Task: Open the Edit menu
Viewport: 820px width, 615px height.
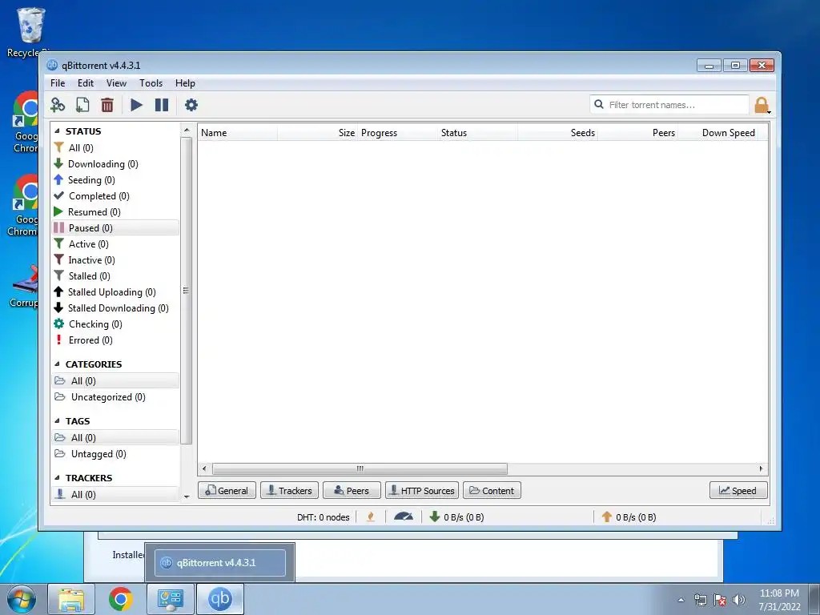Action: click(x=85, y=83)
